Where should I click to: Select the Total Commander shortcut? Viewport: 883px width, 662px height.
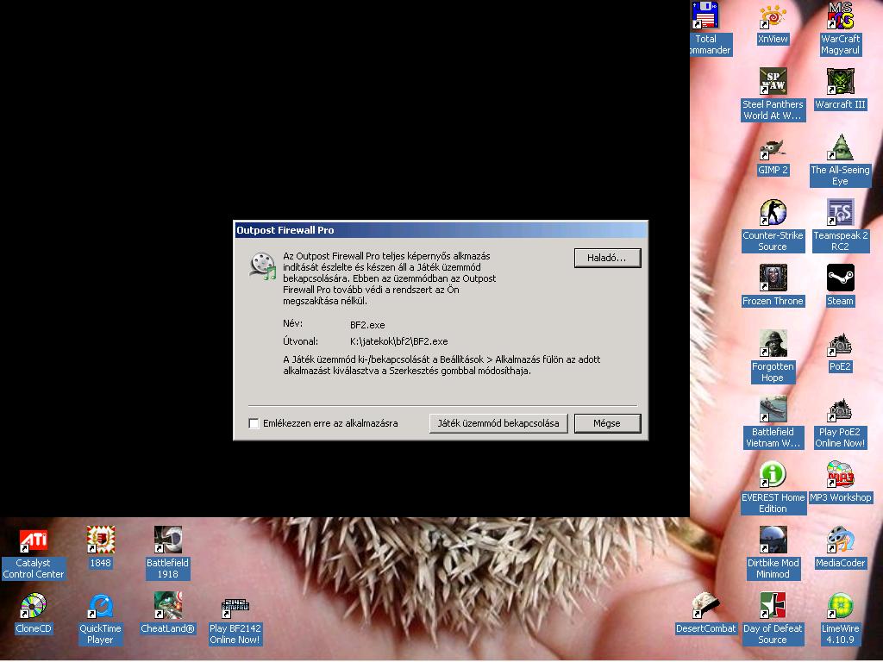point(706,17)
